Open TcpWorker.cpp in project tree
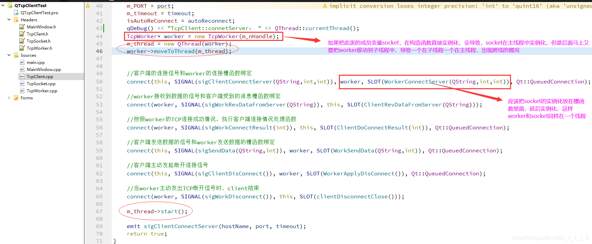Viewport: 592px width, 244px height. click(x=42, y=91)
